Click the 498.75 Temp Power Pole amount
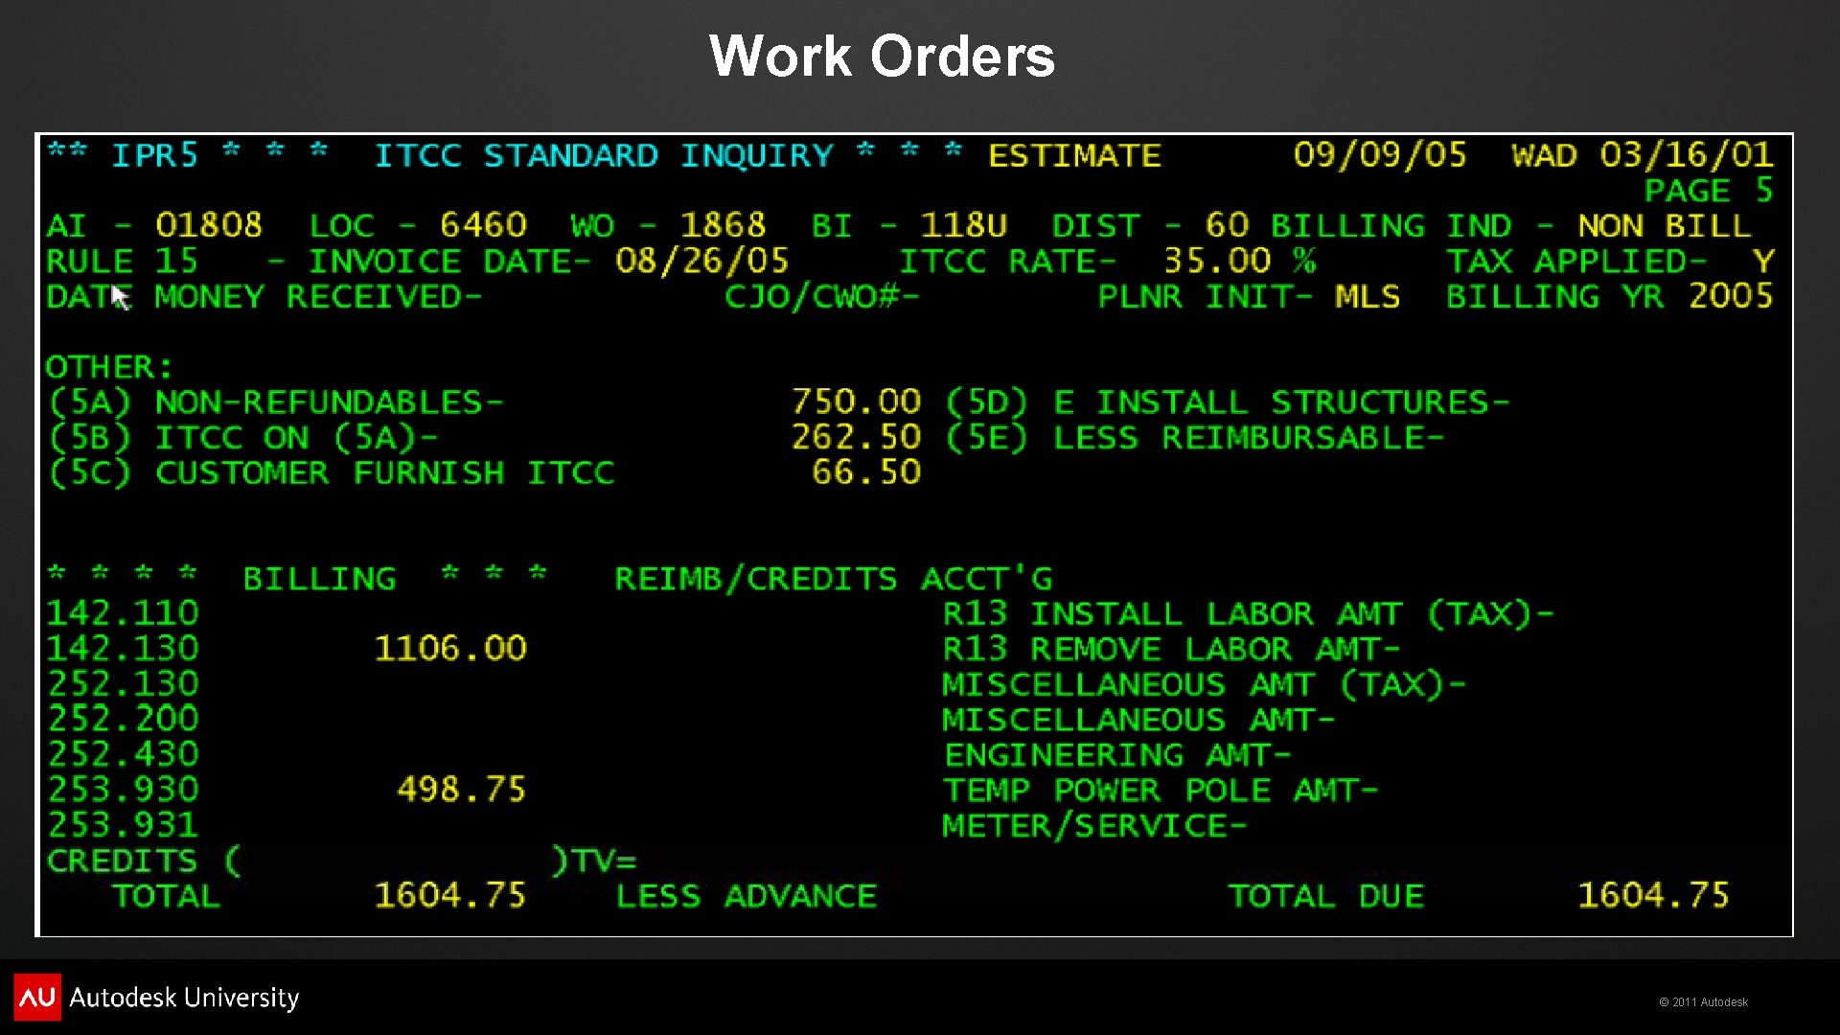 coord(461,790)
